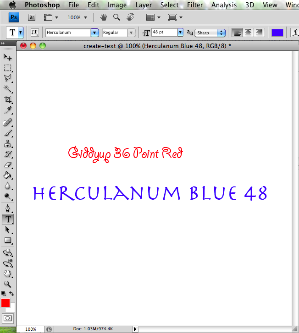Open the Edit menu
This screenshot has width=299, height=333.
point(94,5)
